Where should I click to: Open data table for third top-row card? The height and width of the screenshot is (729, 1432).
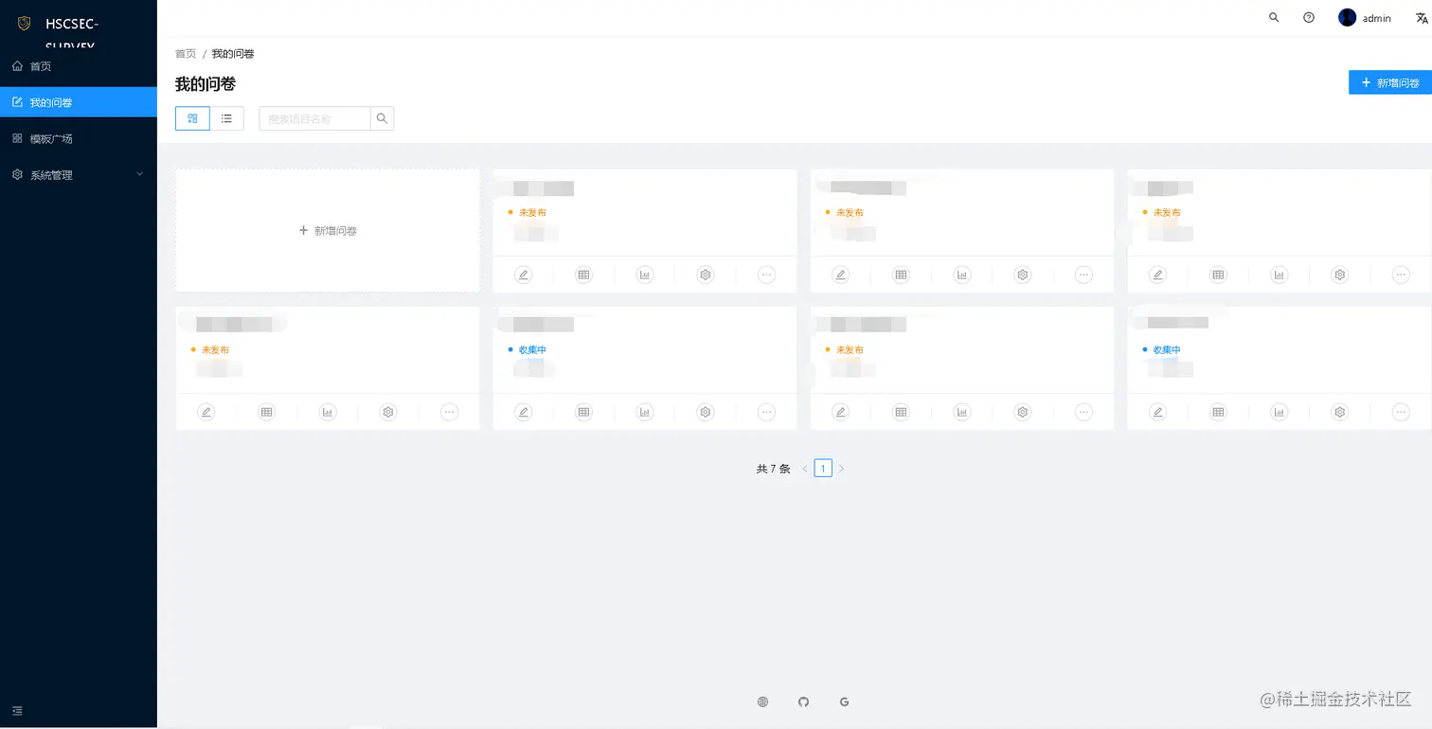coord(901,275)
